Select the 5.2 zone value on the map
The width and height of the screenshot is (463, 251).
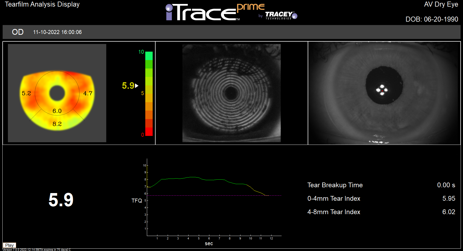pos(26,93)
